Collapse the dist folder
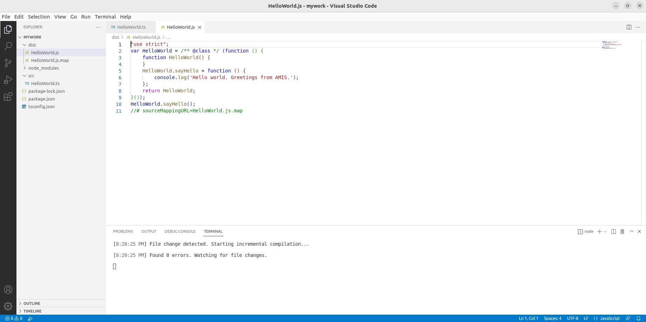This screenshot has height=322, width=646. 32,45
